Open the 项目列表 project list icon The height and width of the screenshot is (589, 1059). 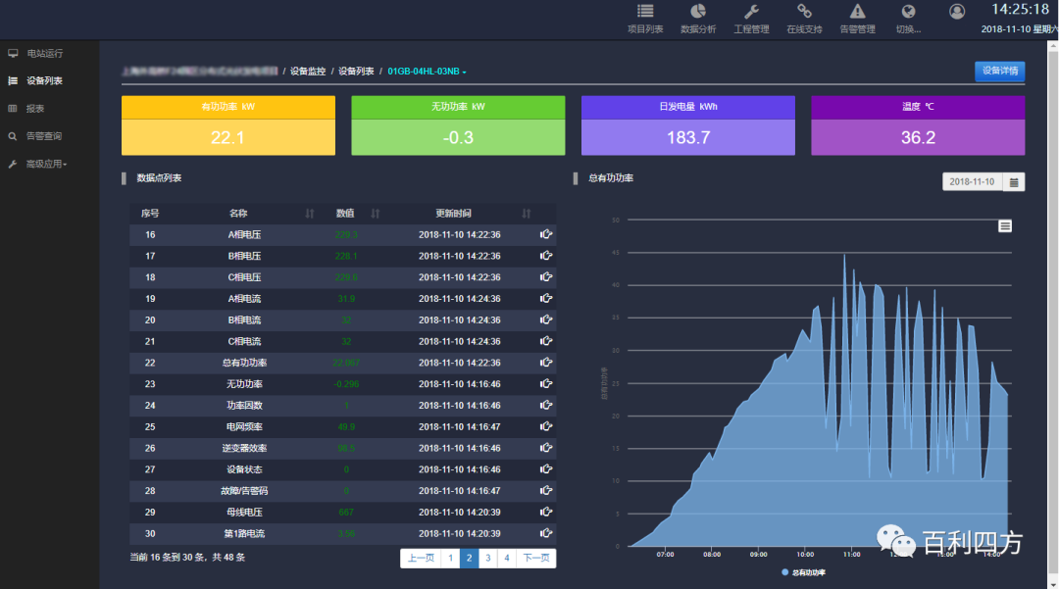645,12
